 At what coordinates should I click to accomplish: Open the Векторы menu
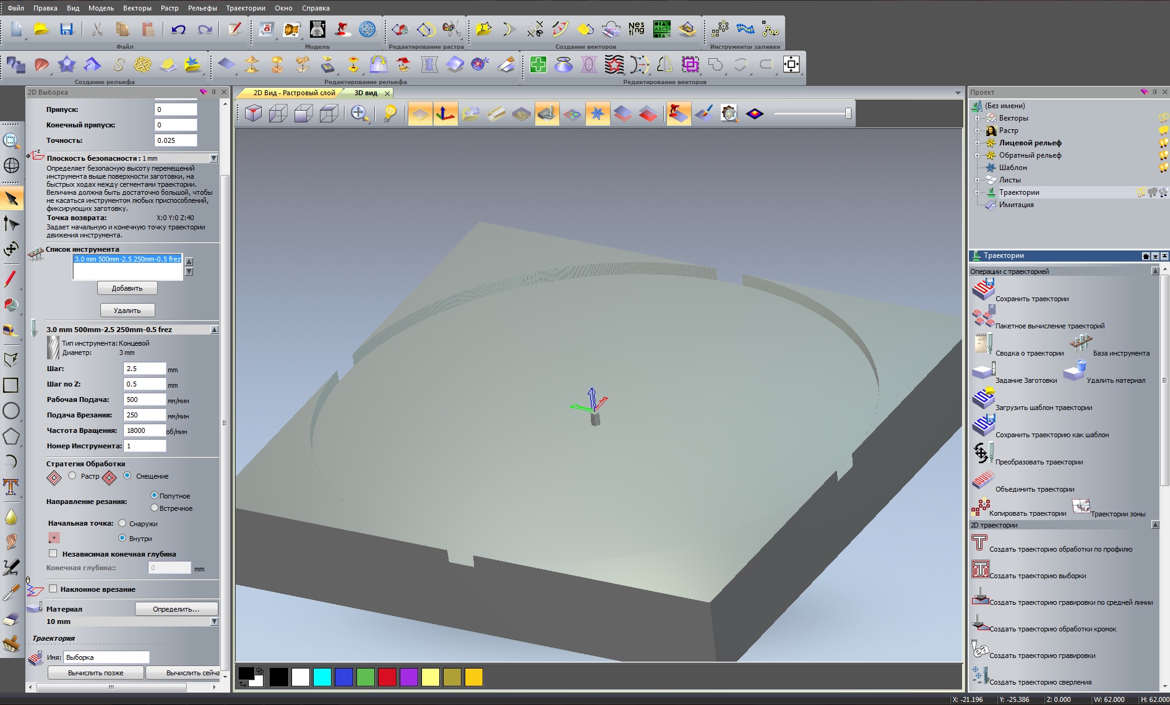(137, 8)
